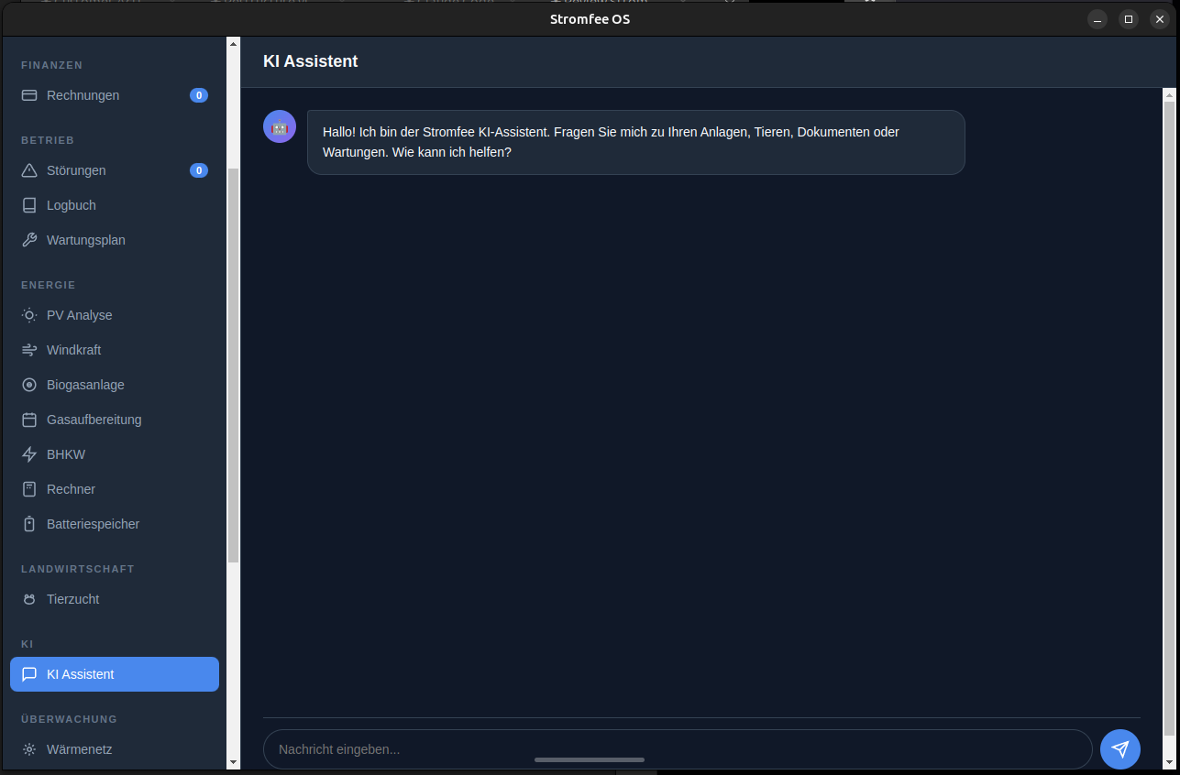Click the sidebar vertical scrollbar thumb
This screenshot has height=775, width=1180.
point(233,366)
